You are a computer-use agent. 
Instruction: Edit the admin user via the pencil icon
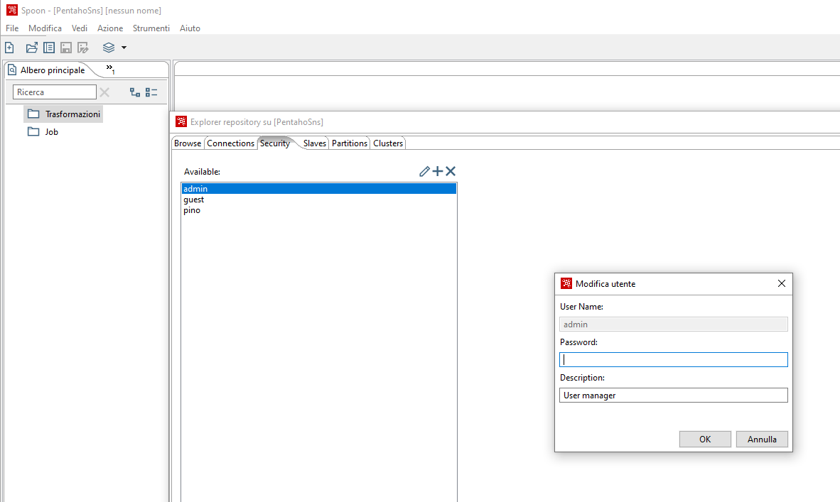[424, 170]
